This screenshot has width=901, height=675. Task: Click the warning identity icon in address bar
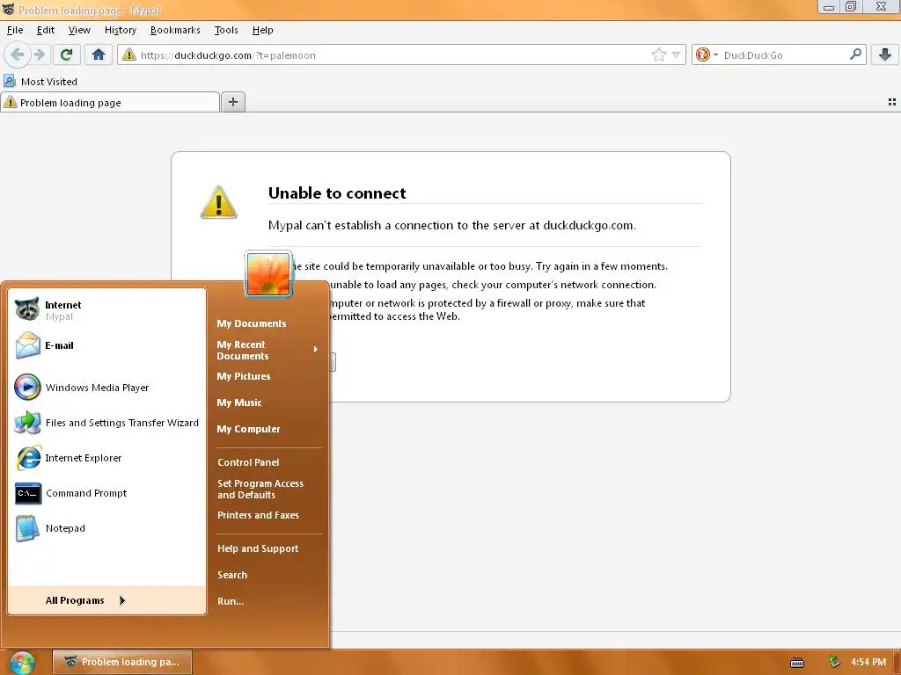(x=129, y=54)
